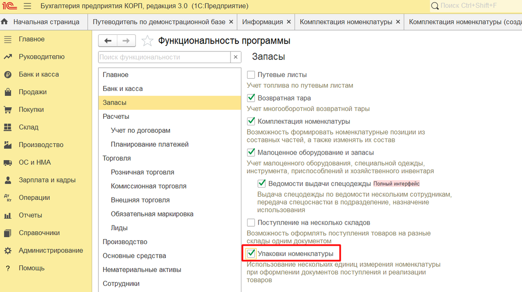
Task: Click the search magnifier icon
Action: (x=435, y=6)
